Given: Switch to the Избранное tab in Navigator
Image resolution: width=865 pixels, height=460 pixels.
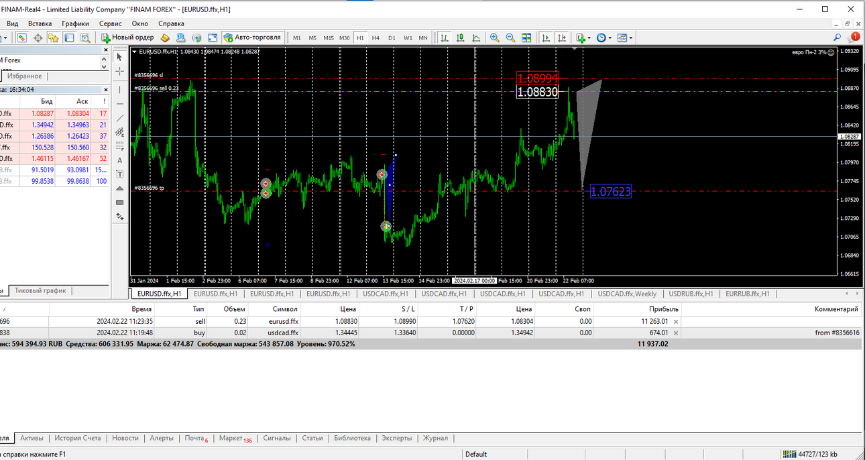Looking at the screenshot, I should tap(25, 76).
